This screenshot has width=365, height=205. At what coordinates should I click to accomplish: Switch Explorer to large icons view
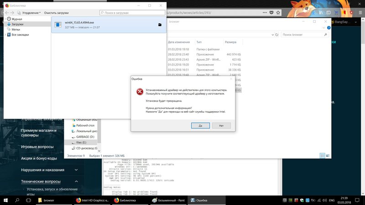328,155
